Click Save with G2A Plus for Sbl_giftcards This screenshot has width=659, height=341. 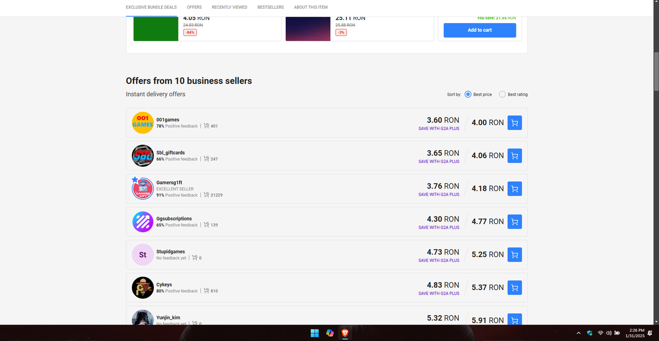click(x=439, y=162)
